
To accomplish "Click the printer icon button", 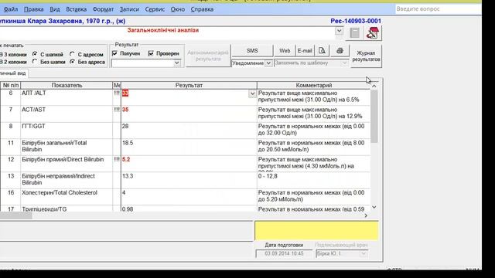I will [x=340, y=50].
